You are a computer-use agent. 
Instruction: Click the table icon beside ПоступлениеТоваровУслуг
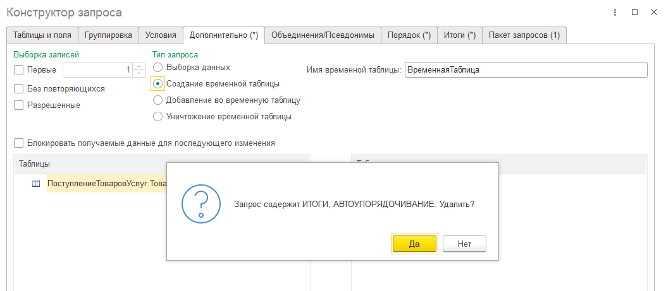36,184
